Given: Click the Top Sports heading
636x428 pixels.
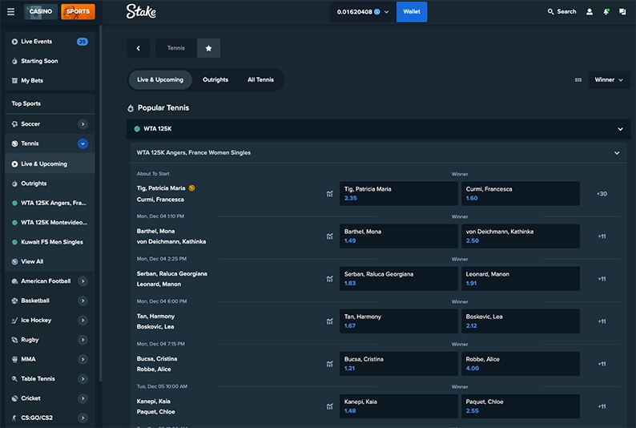Looking at the screenshot, I should (26, 103).
